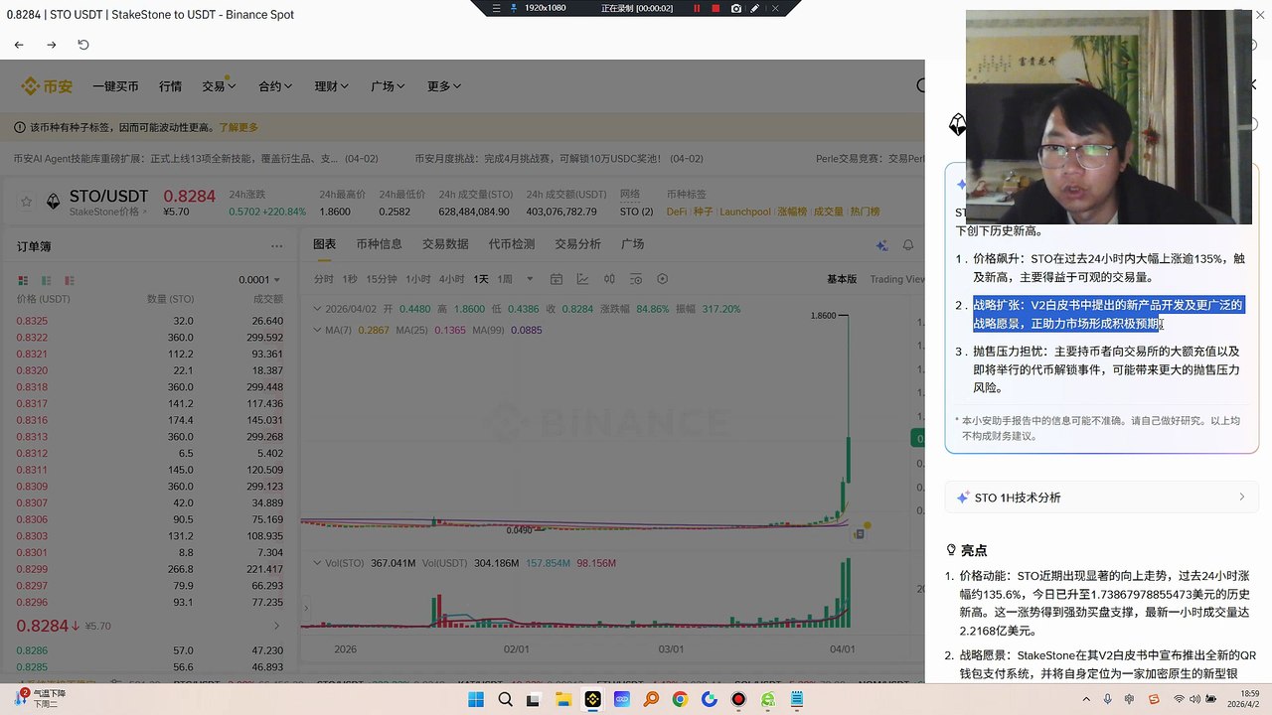
Task: Select 分时 chart interval
Action: (324, 279)
